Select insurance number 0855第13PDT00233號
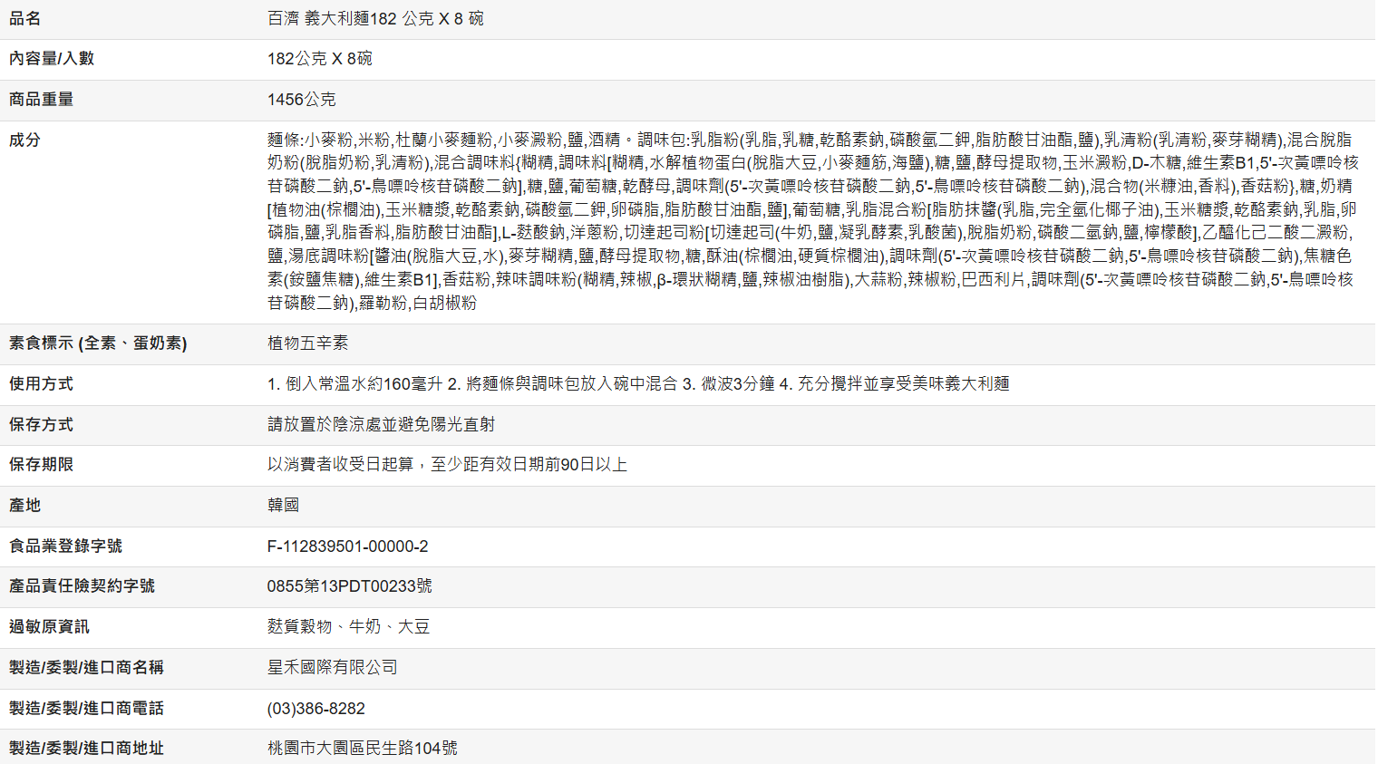 (349, 586)
